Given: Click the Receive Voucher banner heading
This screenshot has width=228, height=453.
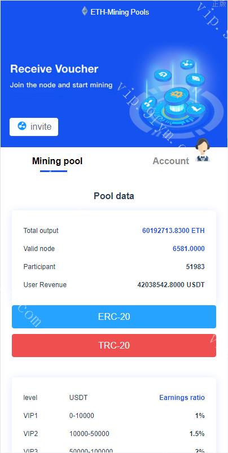Looking at the screenshot, I should tap(54, 69).
